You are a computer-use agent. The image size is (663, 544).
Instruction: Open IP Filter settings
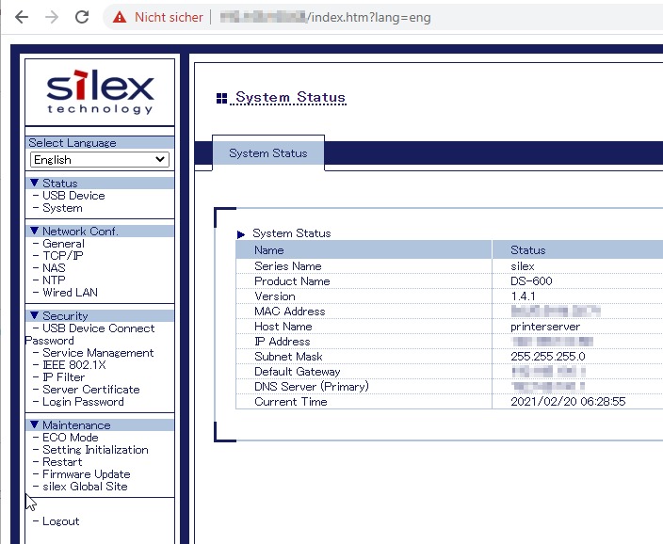point(63,377)
